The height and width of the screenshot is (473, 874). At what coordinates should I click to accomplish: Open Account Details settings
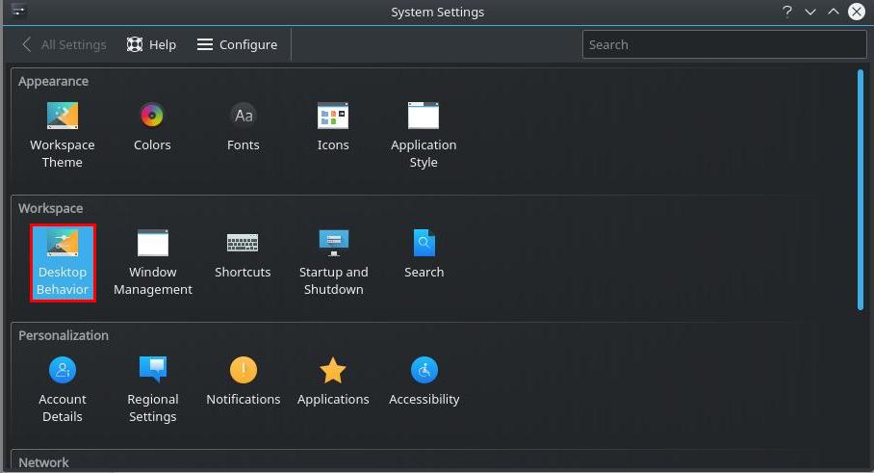click(x=63, y=390)
